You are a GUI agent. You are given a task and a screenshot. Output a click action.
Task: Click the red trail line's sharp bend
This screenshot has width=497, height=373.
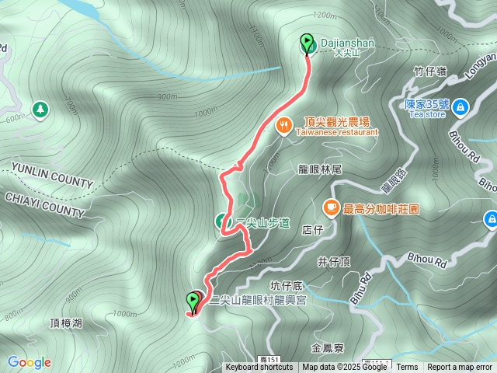click(x=250, y=251)
